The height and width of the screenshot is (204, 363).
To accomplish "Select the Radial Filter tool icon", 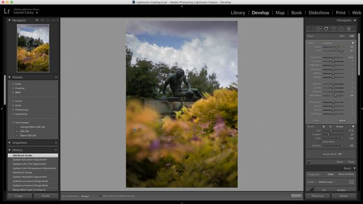I will click(341, 28).
